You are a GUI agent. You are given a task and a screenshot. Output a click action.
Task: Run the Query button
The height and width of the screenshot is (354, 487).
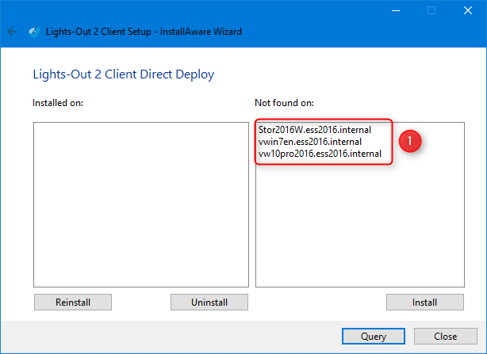(x=374, y=337)
